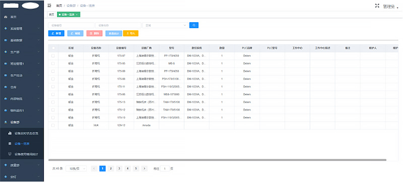The height and width of the screenshot is (182, 403).
Task: Toggle fullscreen using the expand arrows icon
Action: point(377,6)
